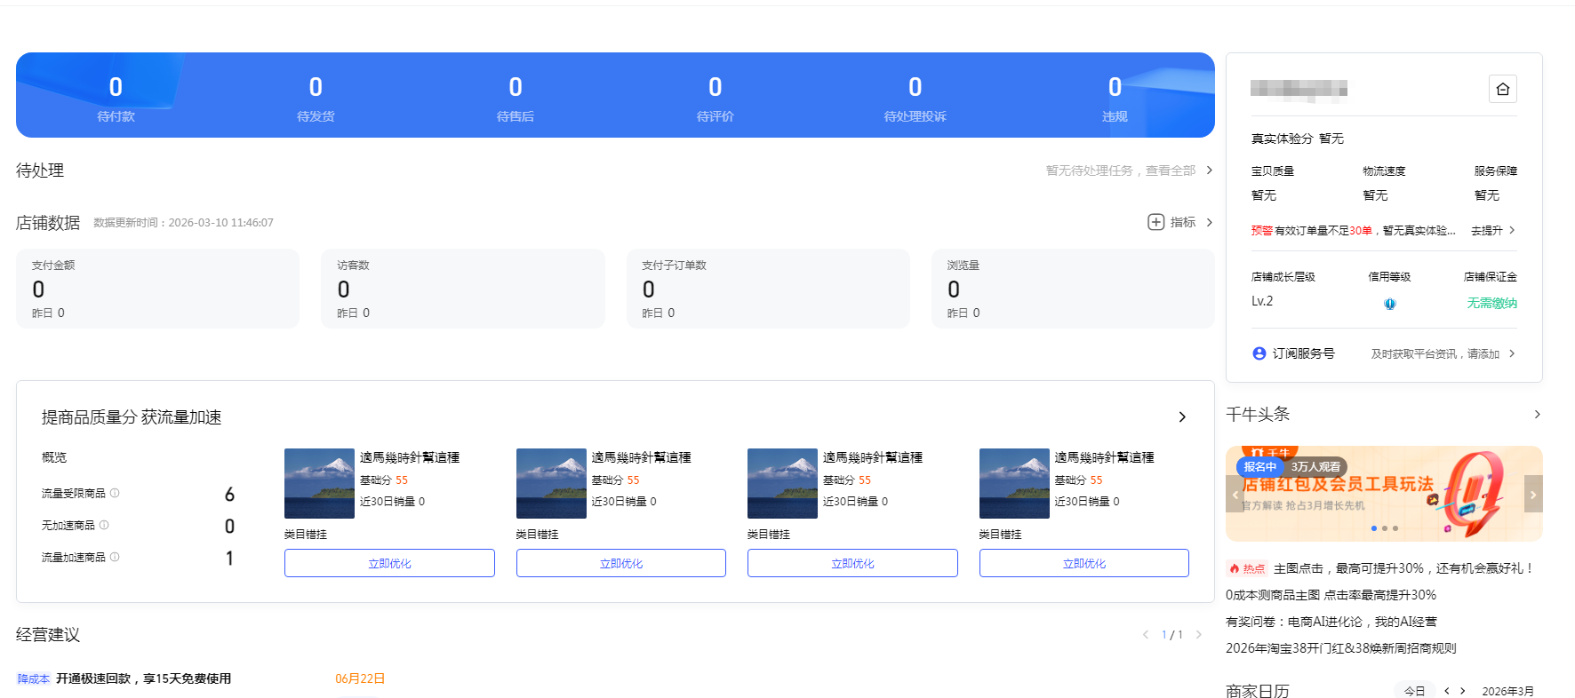Open headline 2026年淘宝38开门红 rules
1575x698 pixels.
click(x=1340, y=648)
